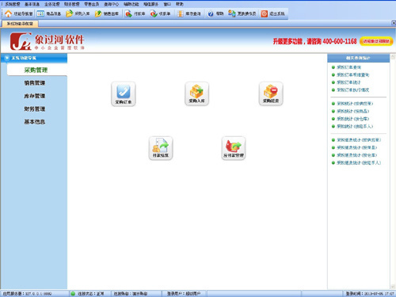Open the 窗口 window menu
The width and height of the screenshot is (396, 297).
[167, 4]
